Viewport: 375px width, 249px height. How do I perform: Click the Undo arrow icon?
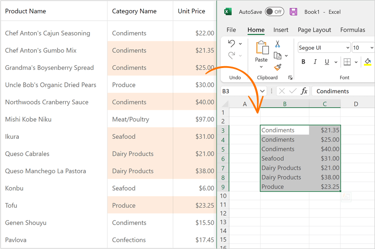[232, 44]
